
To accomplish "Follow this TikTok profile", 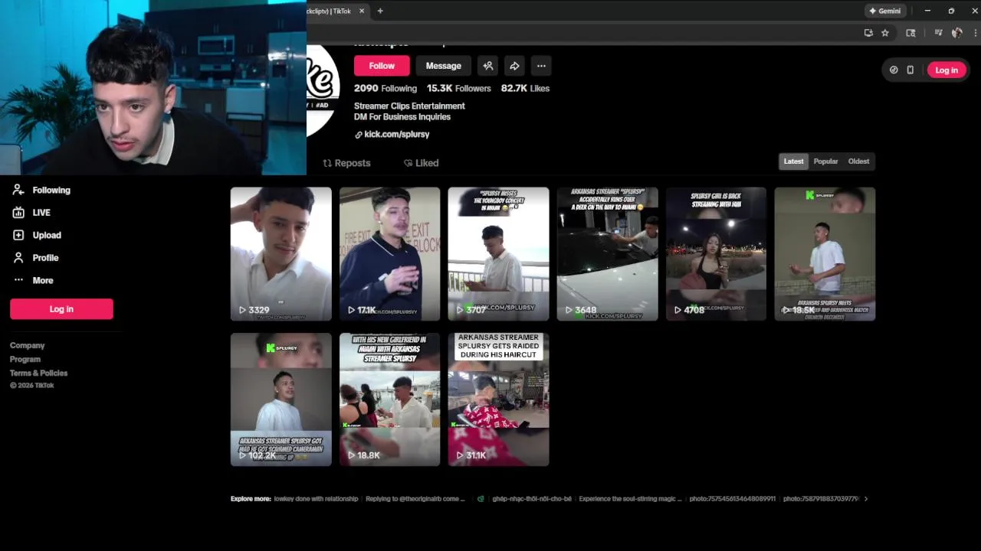I will pyautogui.click(x=382, y=66).
